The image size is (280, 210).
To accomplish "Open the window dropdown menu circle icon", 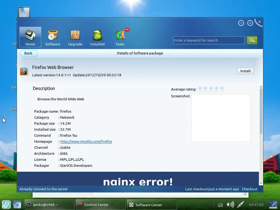I will [x=241, y=23].
